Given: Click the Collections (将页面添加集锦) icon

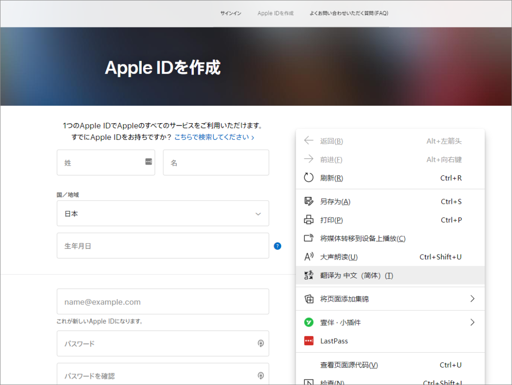Looking at the screenshot, I should 309,298.
